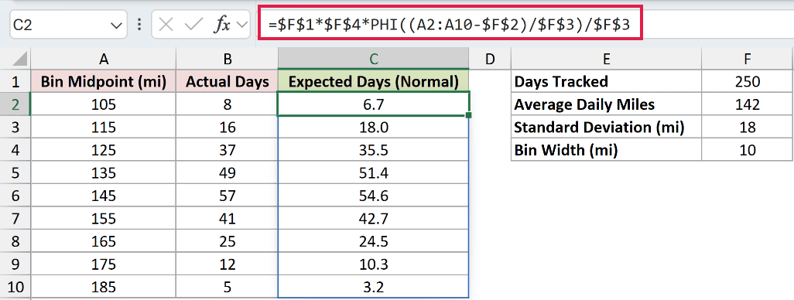Select cell C9 showing 10.3
794x300 pixels.
[x=373, y=264]
